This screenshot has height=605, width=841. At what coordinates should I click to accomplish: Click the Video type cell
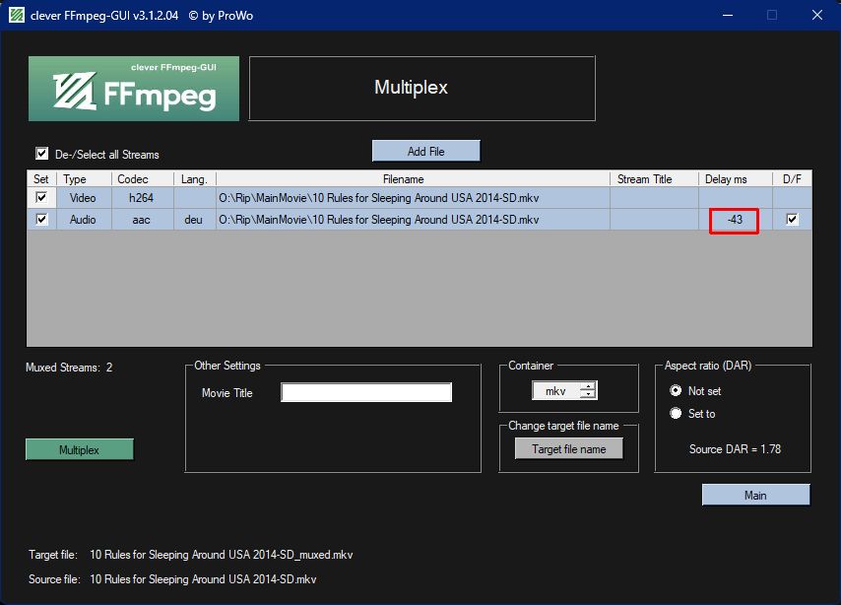83,197
